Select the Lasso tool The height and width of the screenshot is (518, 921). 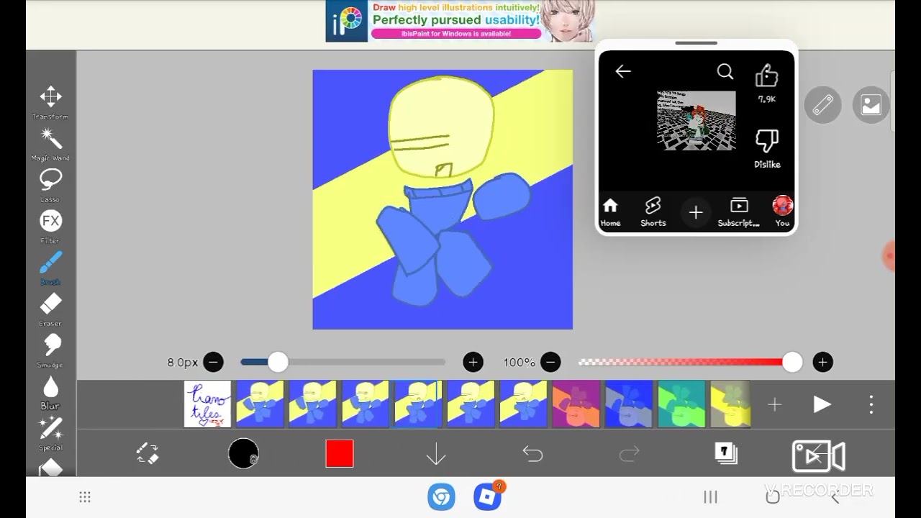(x=50, y=185)
